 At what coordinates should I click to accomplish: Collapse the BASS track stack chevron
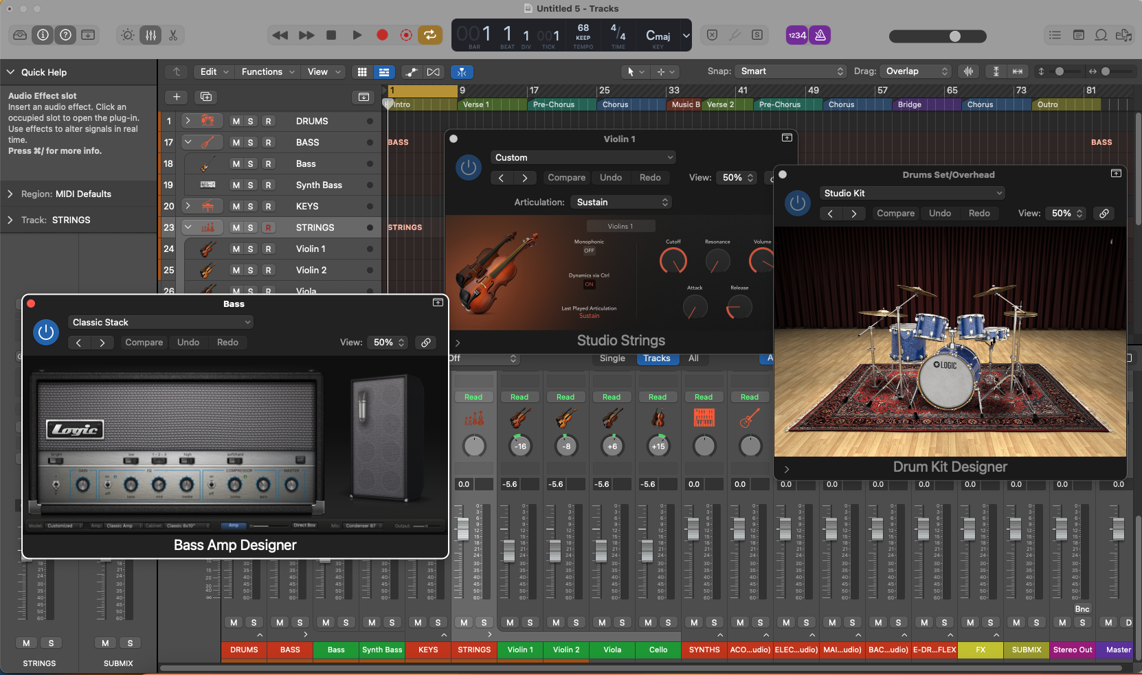(188, 142)
